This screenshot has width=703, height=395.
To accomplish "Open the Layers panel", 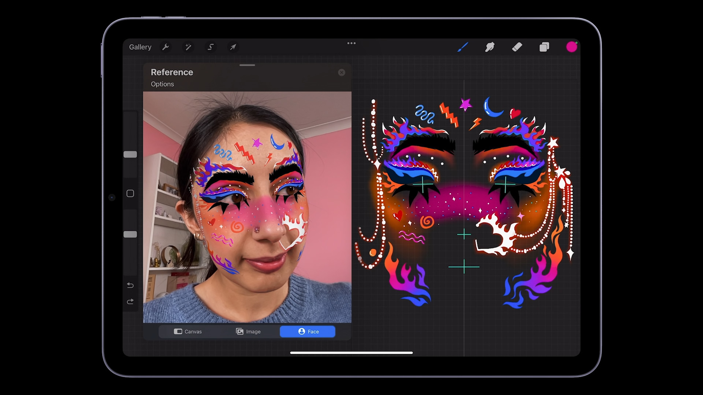I will tap(544, 47).
